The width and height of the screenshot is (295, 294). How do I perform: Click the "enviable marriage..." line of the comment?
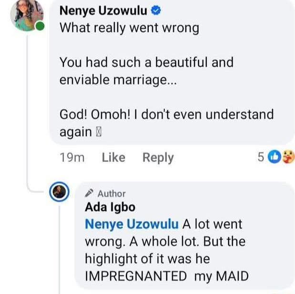click(118, 80)
